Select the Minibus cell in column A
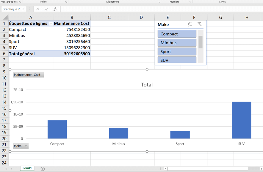The height and width of the screenshot is (172, 263). tap(31, 36)
